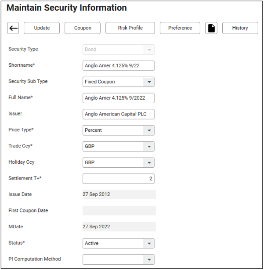The height and width of the screenshot is (270, 264).
Task: View the History log
Action: [240, 28]
